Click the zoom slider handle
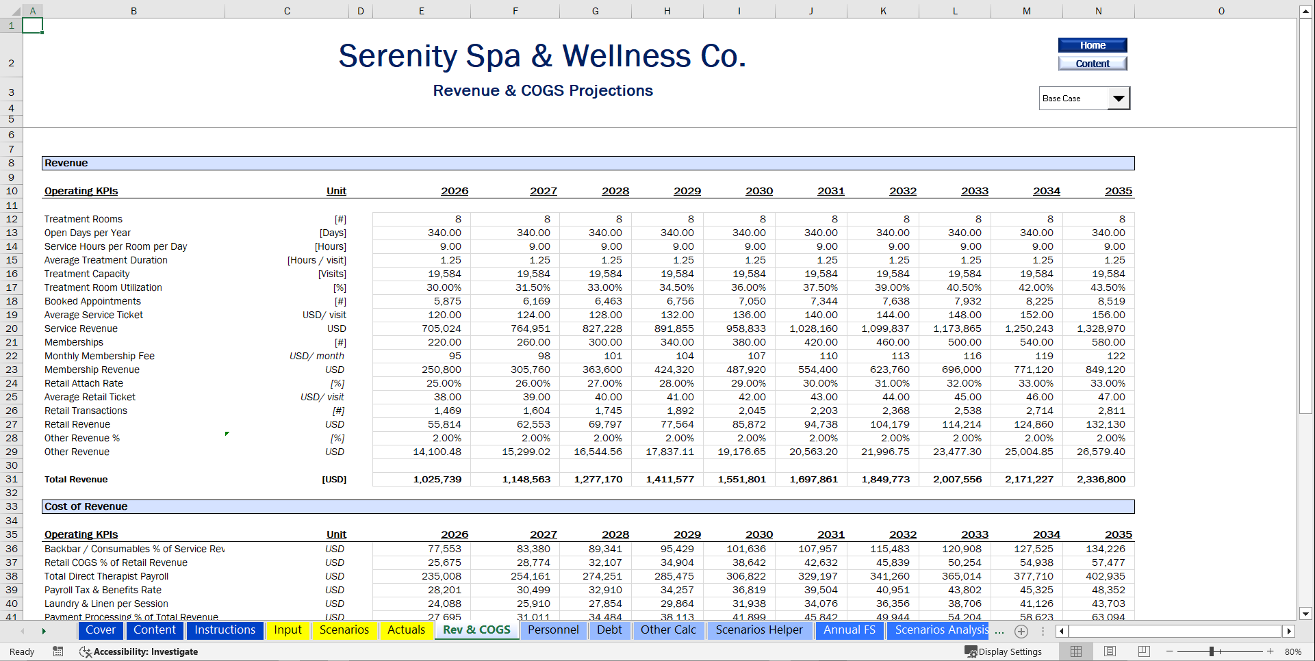The height and width of the screenshot is (661, 1315). 1212,651
